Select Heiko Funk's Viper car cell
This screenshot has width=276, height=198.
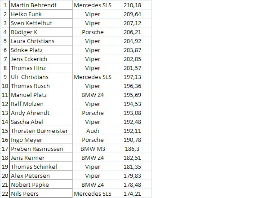click(x=93, y=14)
